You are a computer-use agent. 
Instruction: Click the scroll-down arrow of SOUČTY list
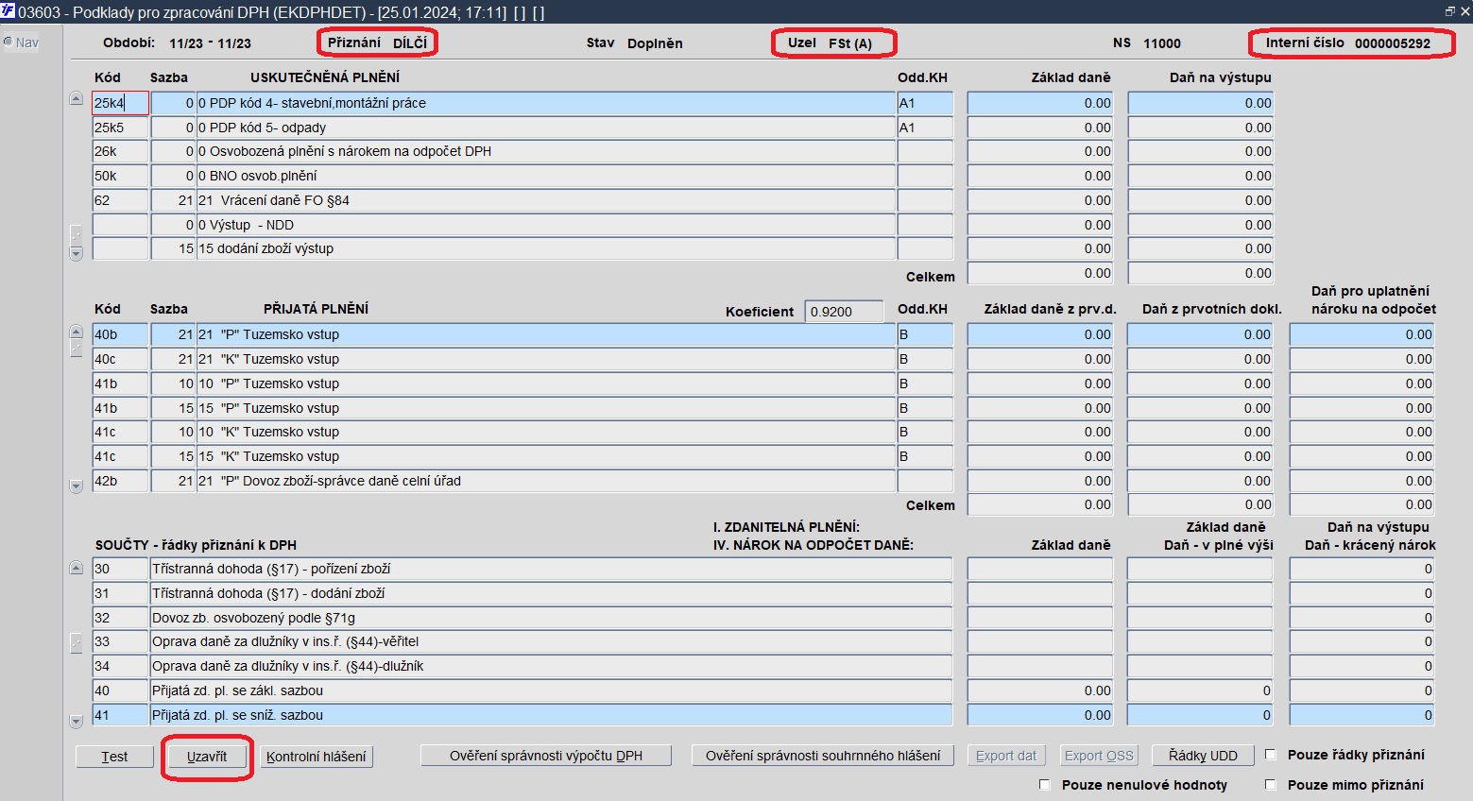[x=77, y=721]
